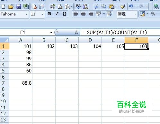160x124 pixels.
Task: Click into the formula bar showing =SUM(A1:E1)/COUNT(A1:E1)
Action: point(120,33)
